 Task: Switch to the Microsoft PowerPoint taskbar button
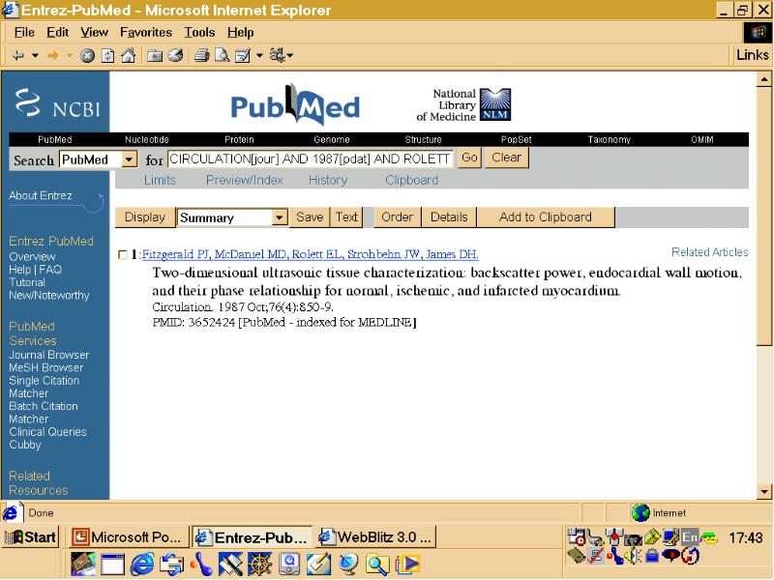pyautogui.click(x=129, y=537)
